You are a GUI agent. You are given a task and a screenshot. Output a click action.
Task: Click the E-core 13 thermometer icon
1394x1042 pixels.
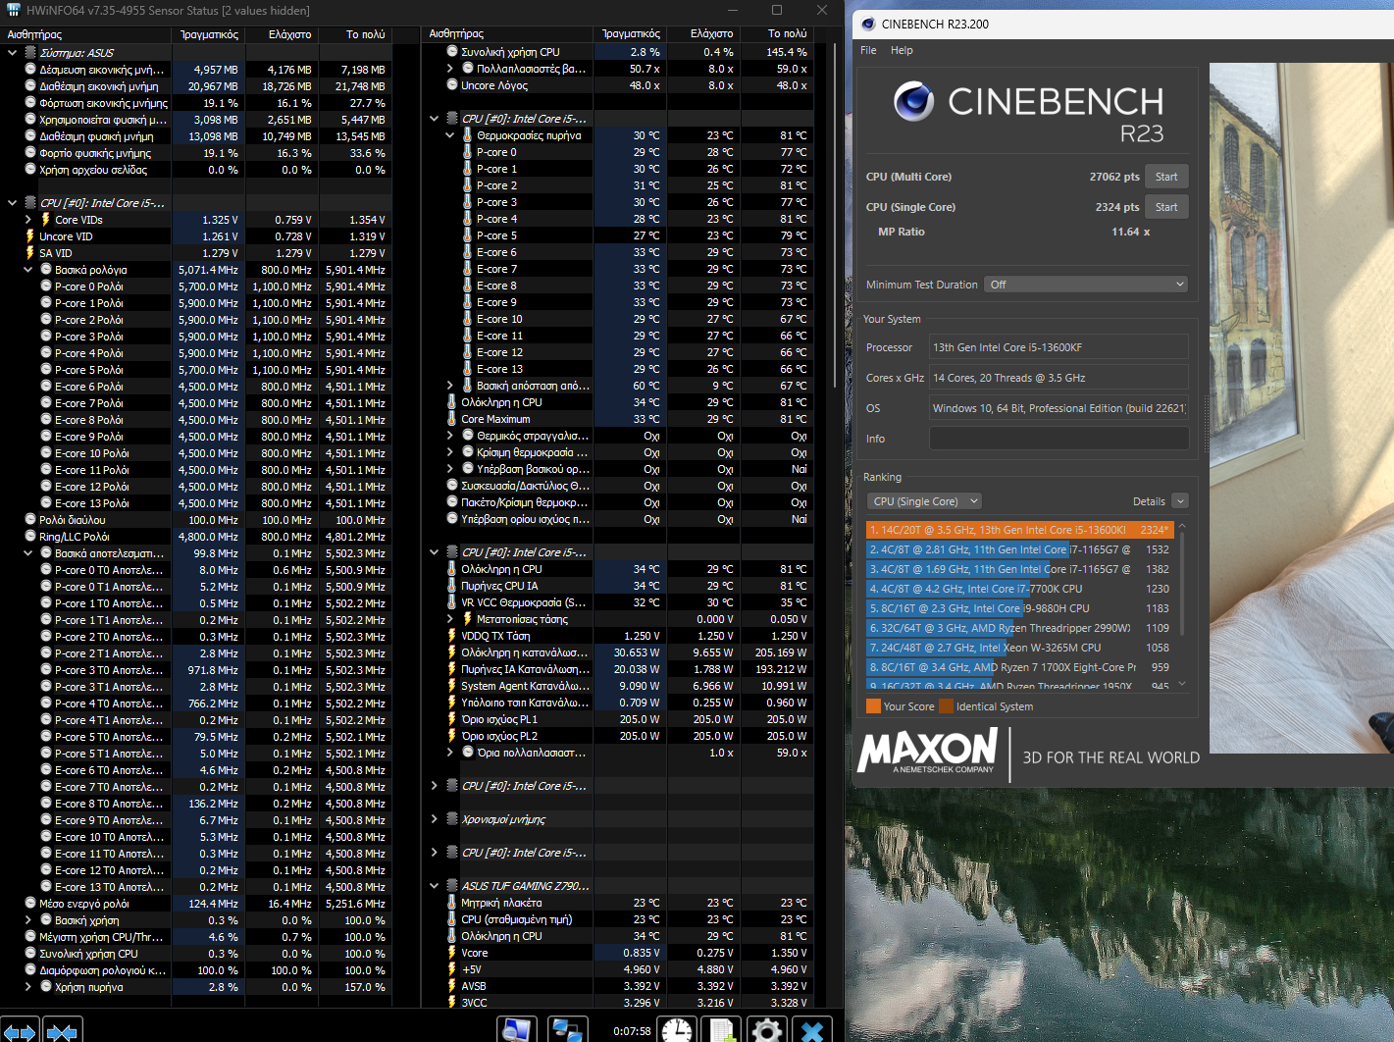coord(467,369)
